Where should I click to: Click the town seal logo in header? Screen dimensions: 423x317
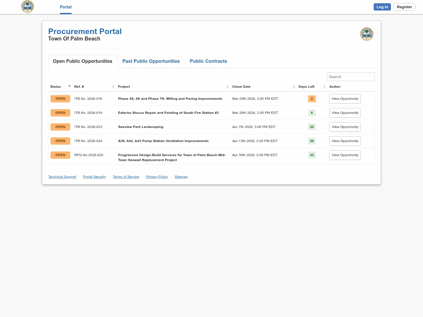pyautogui.click(x=28, y=6)
